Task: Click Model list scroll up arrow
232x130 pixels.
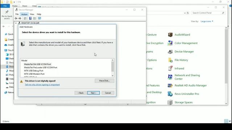Action: (113, 60)
